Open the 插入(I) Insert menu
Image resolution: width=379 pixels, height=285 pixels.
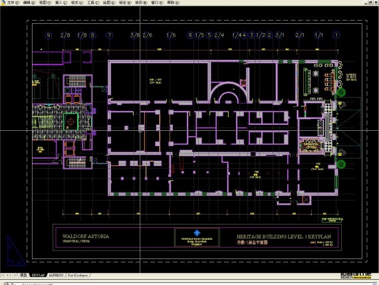pos(61,3)
